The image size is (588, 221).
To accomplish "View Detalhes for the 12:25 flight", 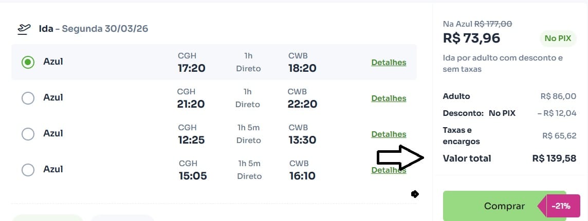I will coord(389,134).
